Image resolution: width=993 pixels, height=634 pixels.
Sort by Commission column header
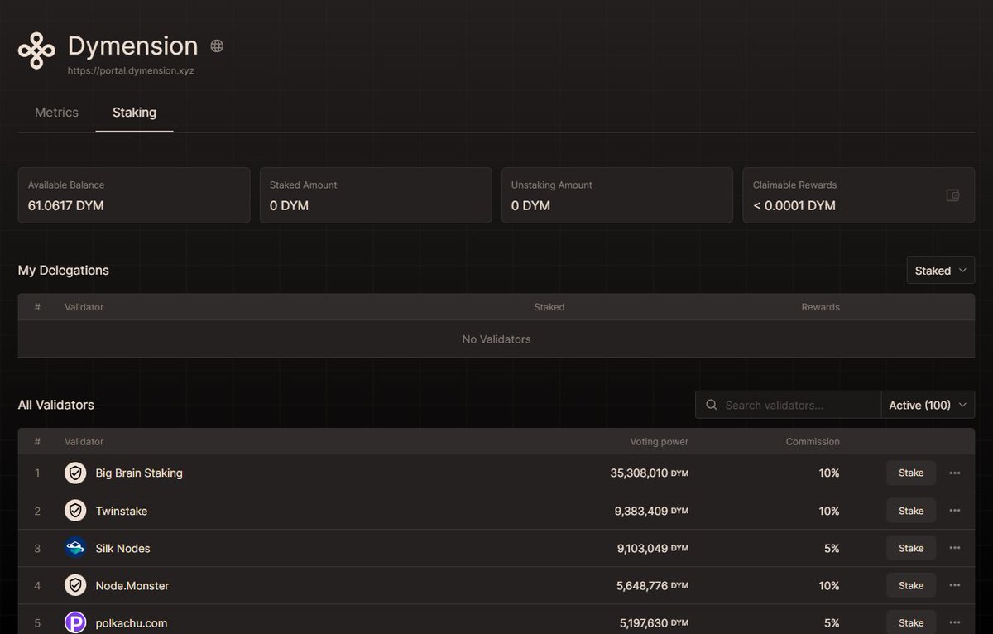pos(813,442)
